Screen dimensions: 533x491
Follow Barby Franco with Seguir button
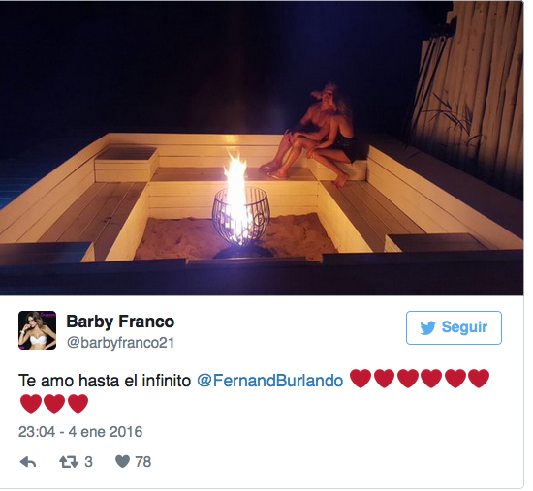click(x=454, y=327)
